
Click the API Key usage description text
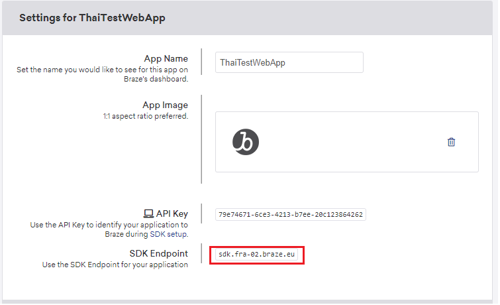(109, 229)
